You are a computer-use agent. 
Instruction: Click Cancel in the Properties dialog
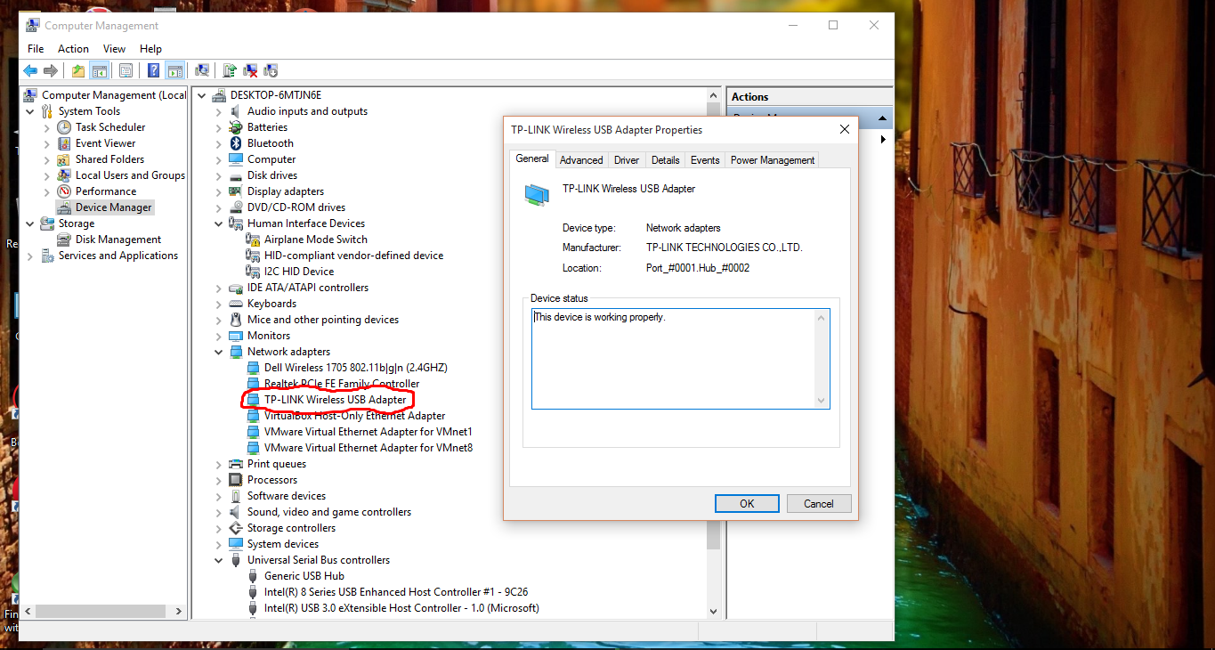click(x=819, y=504)
